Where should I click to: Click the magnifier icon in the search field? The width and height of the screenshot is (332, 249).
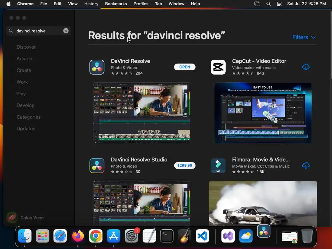coord(11,31)
